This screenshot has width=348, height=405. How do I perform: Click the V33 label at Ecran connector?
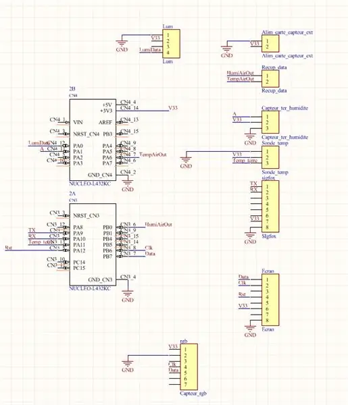[243, 306]
